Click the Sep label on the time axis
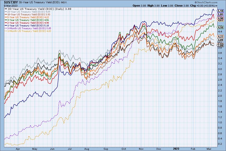This screenshot has width=226, height=151. tap(106, 149)
